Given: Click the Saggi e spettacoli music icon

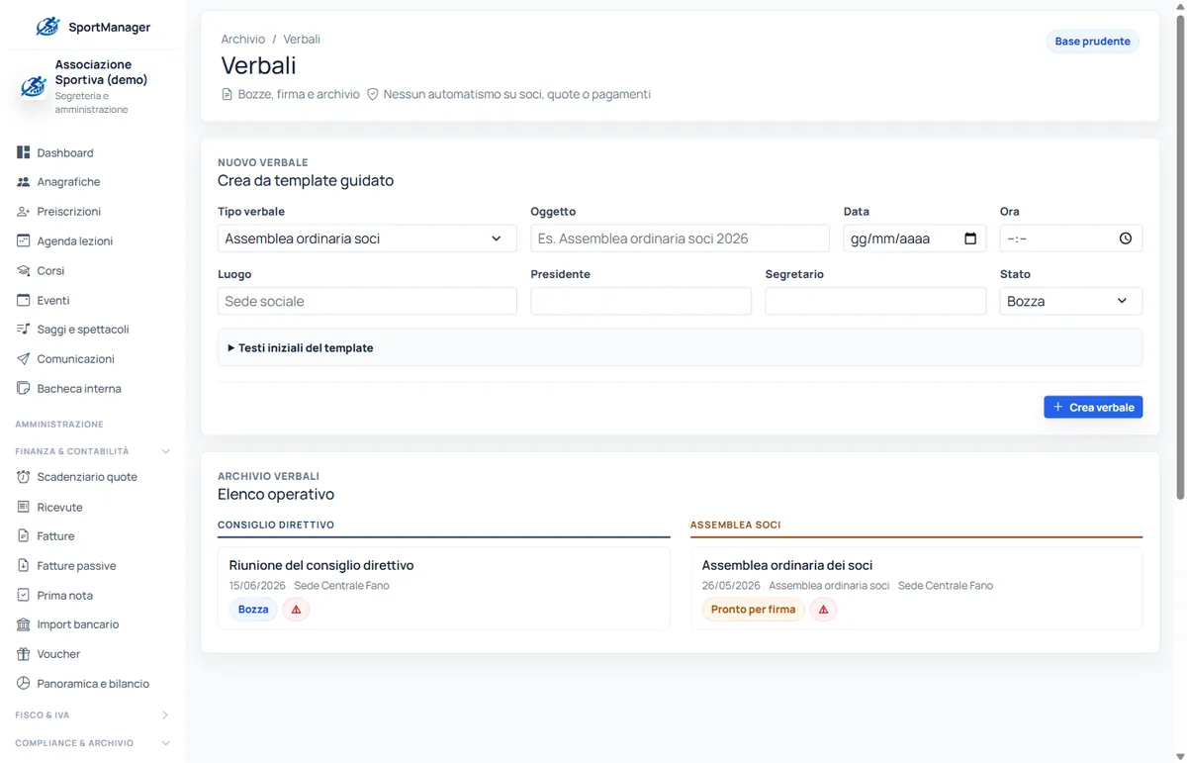Looking at the screenshot, I should 24,329.
